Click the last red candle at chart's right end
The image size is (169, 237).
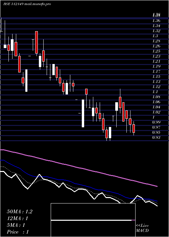[x=134, y=128]
